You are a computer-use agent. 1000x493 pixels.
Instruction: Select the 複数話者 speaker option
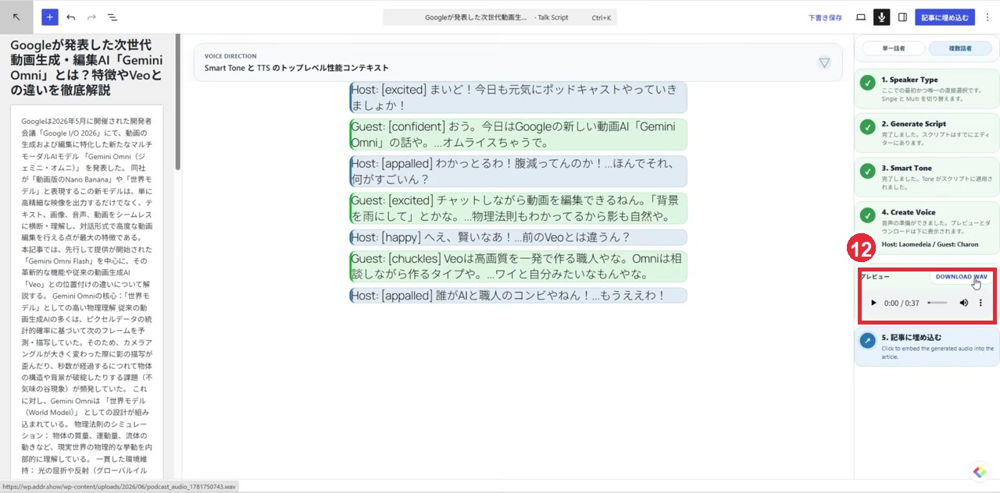[x=960, y=48]
